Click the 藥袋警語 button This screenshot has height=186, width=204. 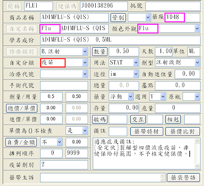(183, 178)
